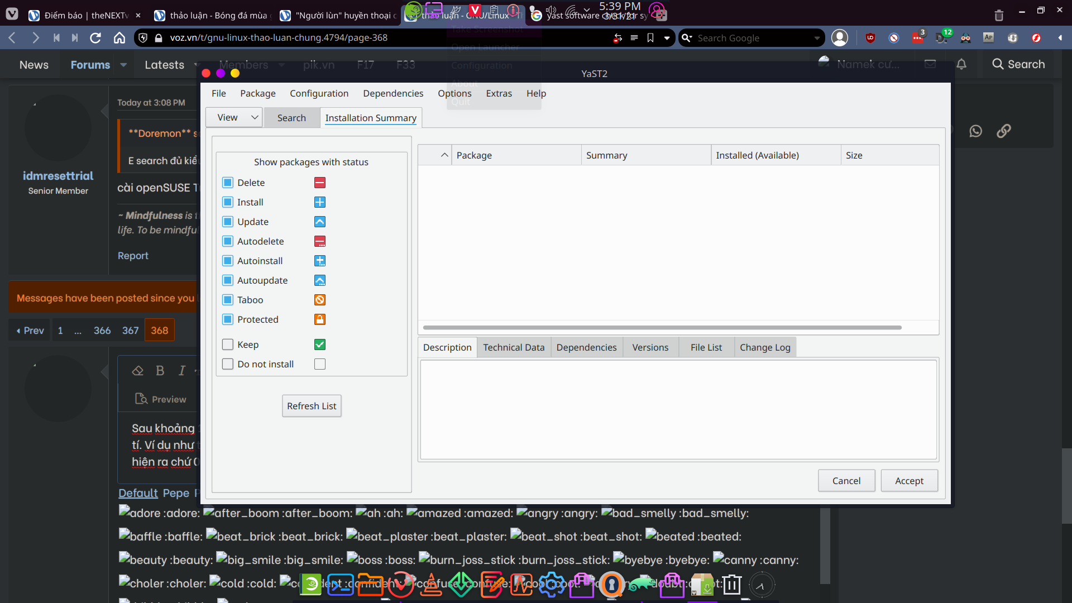Uncheck the Update status checkbox
This screenshot has width=1072, height=603.
228,222
